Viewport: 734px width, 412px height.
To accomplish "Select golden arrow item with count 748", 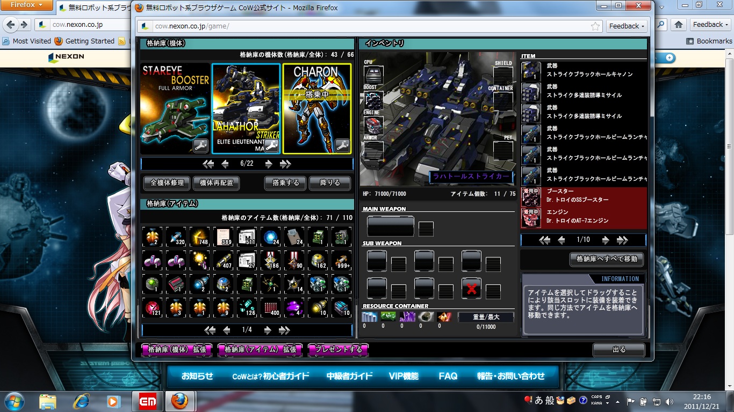I will point(200,236).
